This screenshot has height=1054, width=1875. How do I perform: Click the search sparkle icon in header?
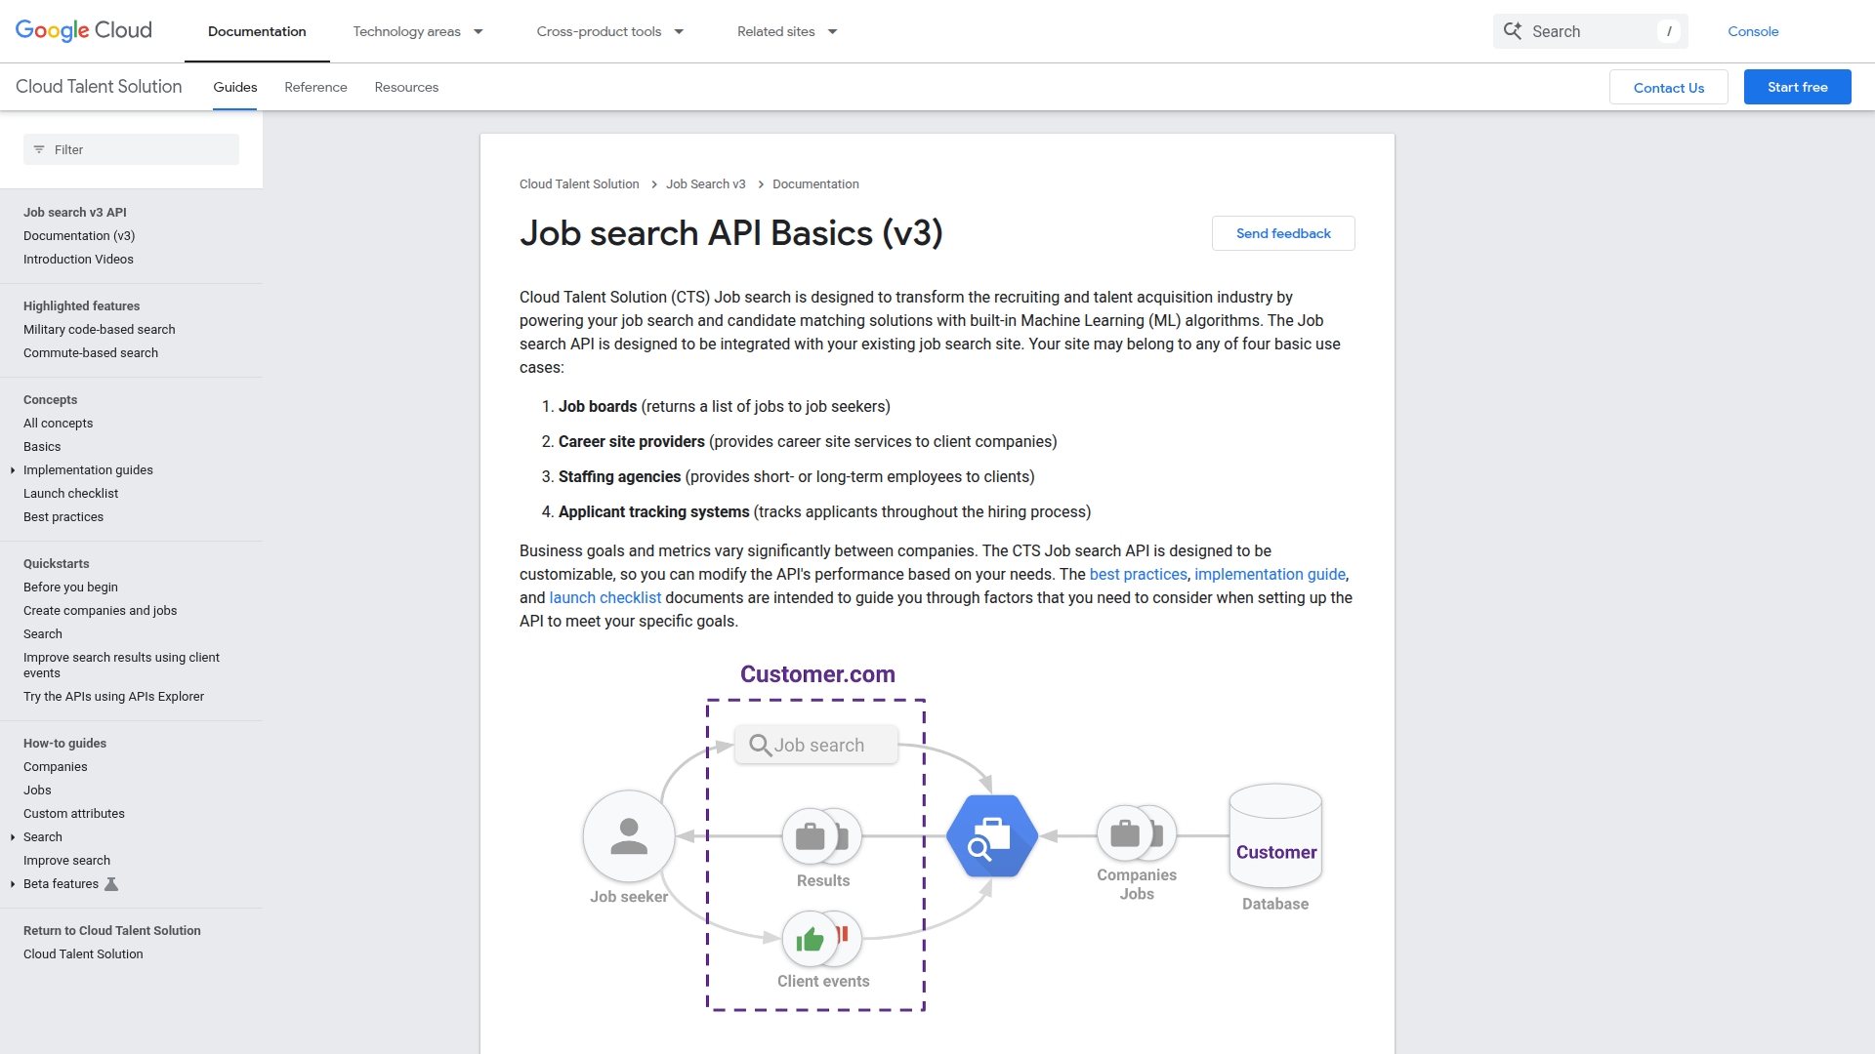pyautogui.click(x=1513, y=31)
